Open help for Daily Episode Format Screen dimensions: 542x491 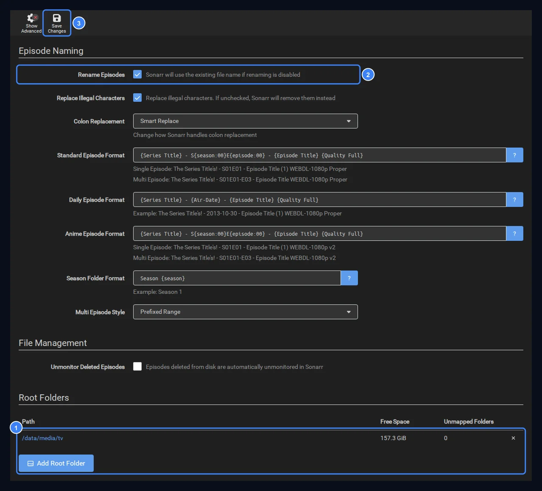click(514, 200)
